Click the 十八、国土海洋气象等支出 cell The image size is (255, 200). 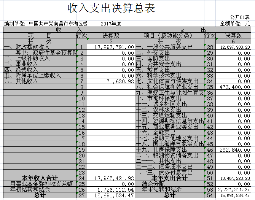tap(170, 144)
